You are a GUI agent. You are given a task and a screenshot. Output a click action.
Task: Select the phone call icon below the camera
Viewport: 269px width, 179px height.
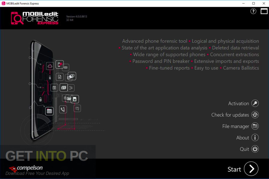click(63, 109)
